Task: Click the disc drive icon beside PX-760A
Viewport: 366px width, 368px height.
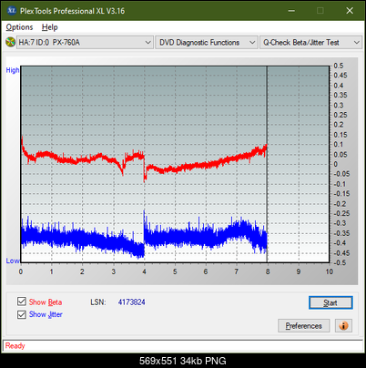Action: point(10,42)
